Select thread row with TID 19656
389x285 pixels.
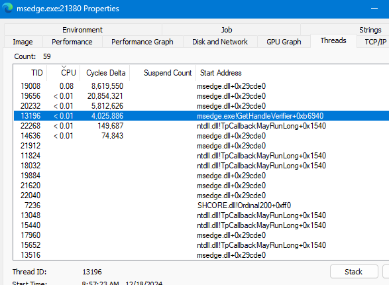(x=201, y=95)
